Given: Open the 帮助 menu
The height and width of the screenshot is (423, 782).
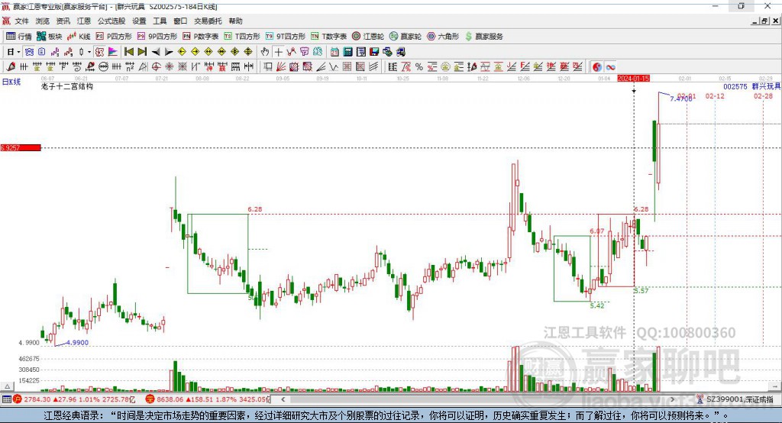Looking at the screenshot, I should [x=235, y=21].
